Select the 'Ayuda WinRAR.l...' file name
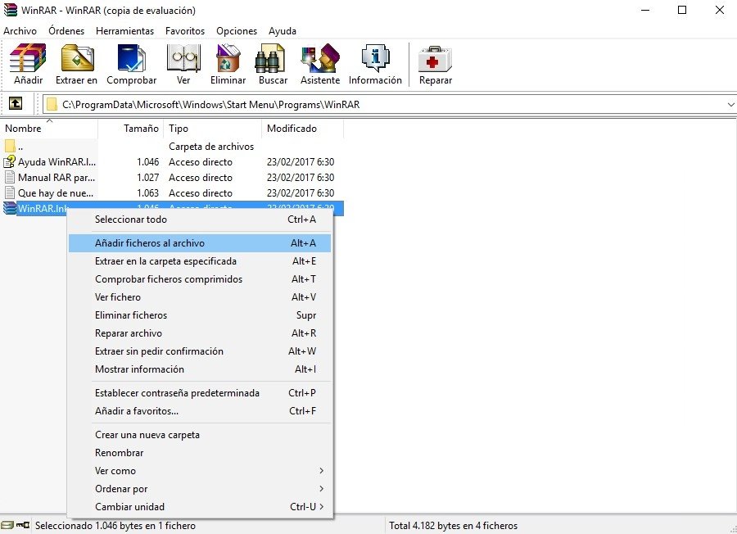Screen dimensions: 737x534 pos(57,161)
